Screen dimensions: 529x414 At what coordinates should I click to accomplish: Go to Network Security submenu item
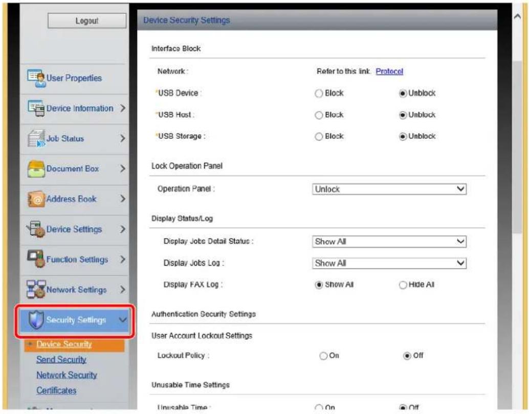click(67, 375)
